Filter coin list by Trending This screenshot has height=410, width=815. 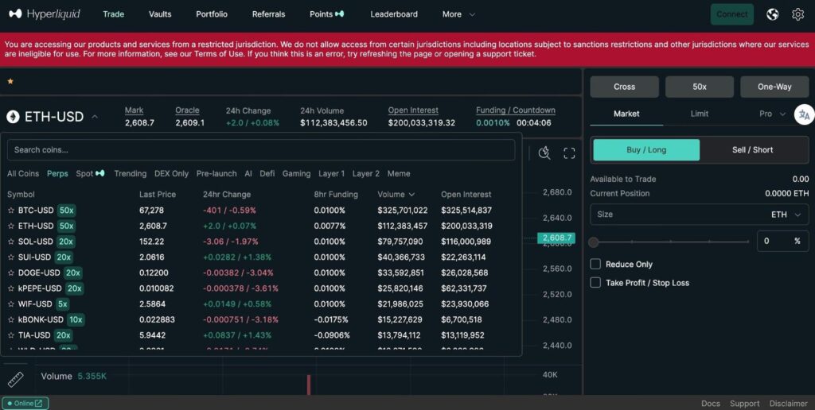[x=130, y=173]
